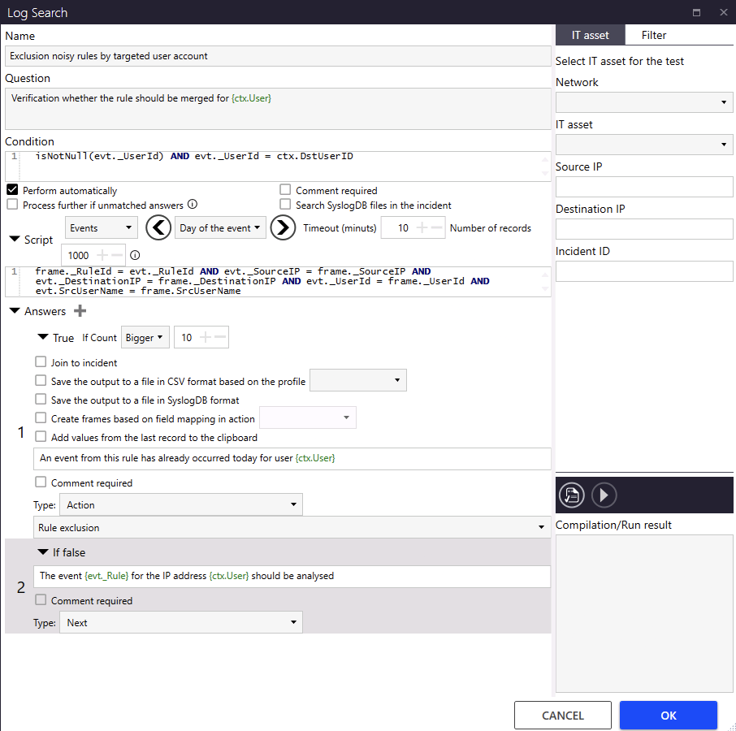Click the OK button
Image resolution: width=736 pixels, height=731 pixels.
(x=669, y=716)
